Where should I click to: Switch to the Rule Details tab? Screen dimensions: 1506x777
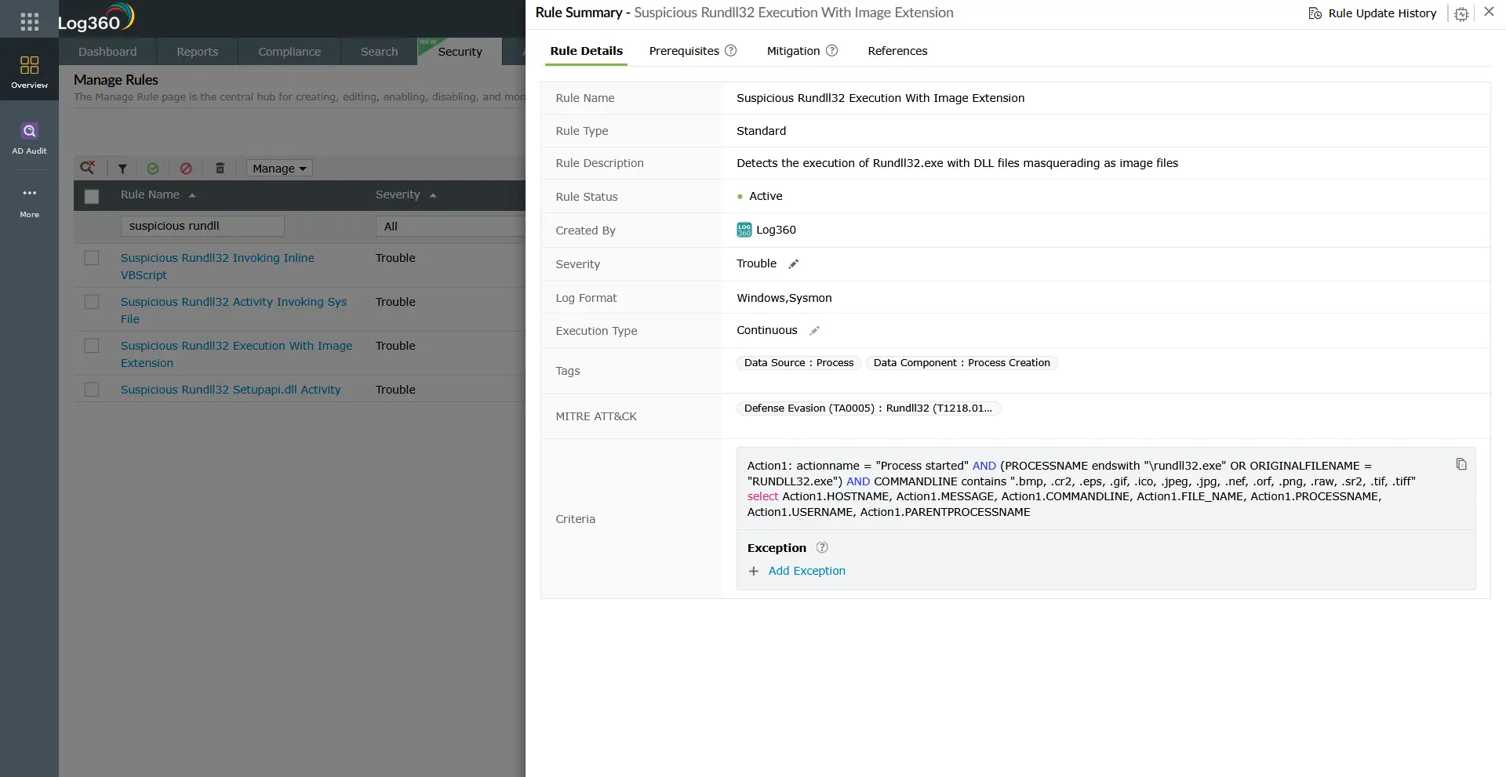(586, 51)
